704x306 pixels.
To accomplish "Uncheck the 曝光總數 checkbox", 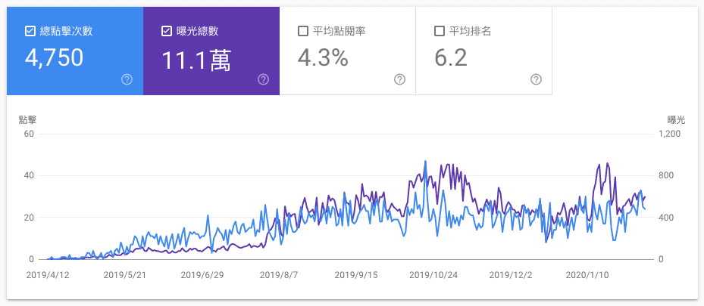I will click(167, 31).
